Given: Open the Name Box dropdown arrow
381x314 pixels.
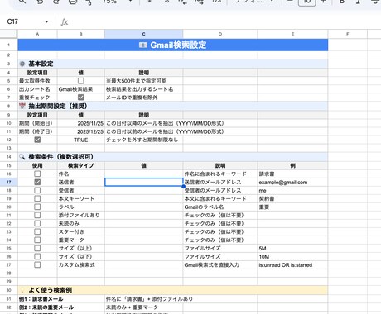Looking at the screenshot, I should [46, 21].
